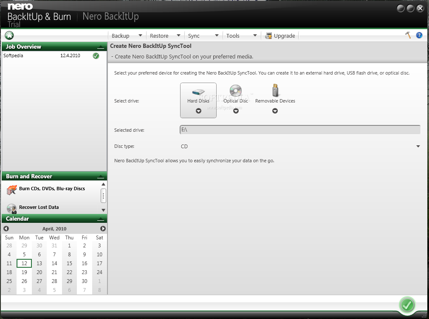Select April 12 in the calendar

point(24,264)
